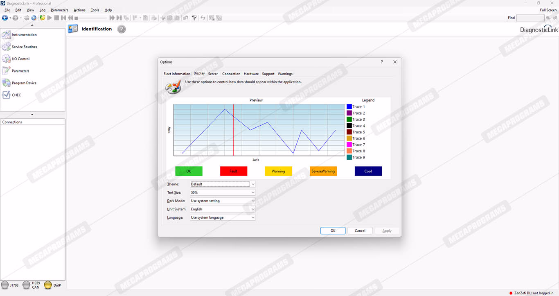559x296 pixels.
Task: Open the Parameters icon in sidebar
Action: pos(6,71)
